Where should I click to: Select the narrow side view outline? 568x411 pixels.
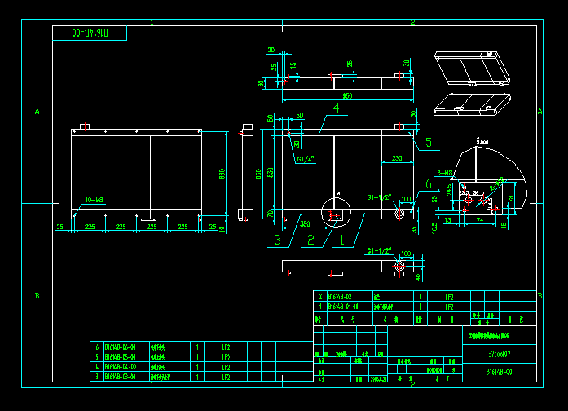tap(245, 173)
